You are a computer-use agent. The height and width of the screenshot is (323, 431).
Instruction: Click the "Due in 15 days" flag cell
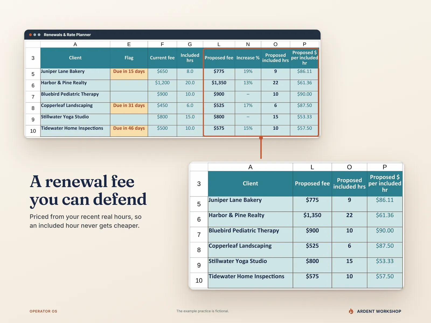(129, 74)
